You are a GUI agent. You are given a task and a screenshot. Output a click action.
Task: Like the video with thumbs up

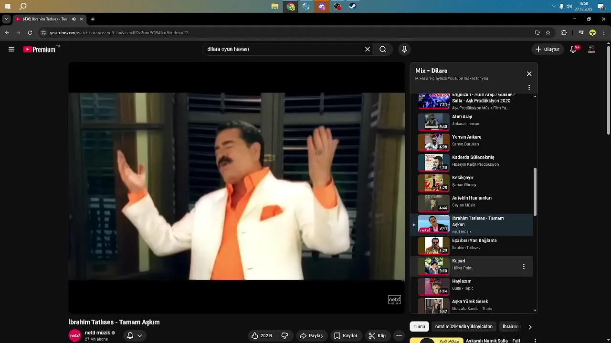coord(262,336)
